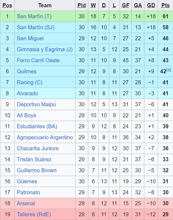Viewport: 173px width, 220px height.
Task: Open the Quilmes team link
Action: (27, 71)
